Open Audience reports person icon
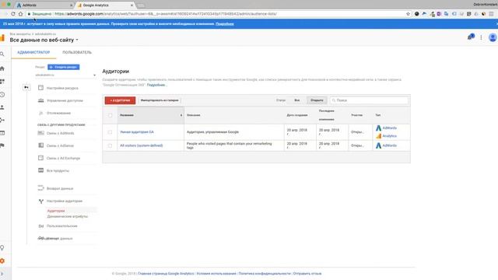Image resolution: width=498 pixels, height=280 pixels. (x=2, y=107)
